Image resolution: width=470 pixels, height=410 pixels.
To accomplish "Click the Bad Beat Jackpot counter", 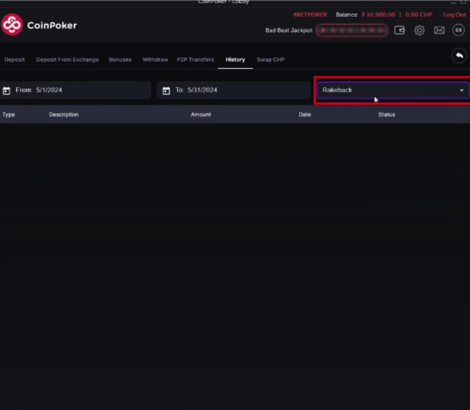I will 352,30.
